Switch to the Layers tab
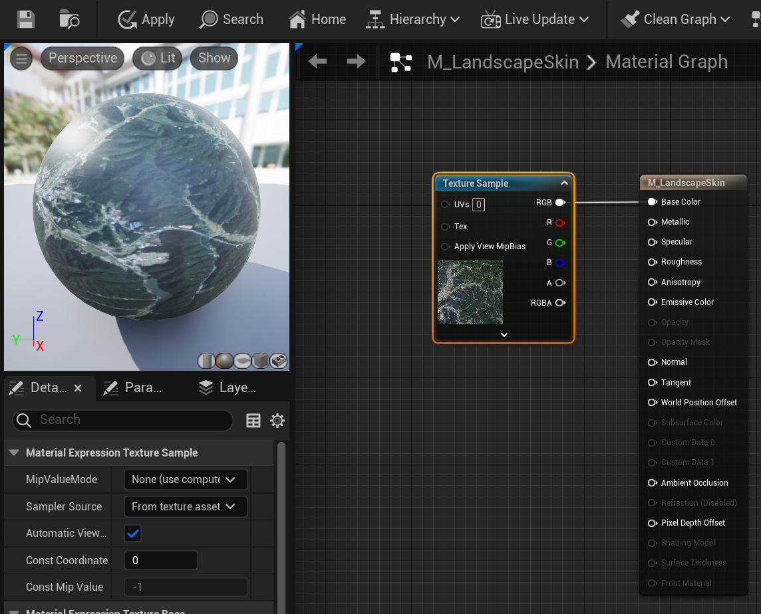The width and height of the screenshot is (761, 614). coord(227,387)
